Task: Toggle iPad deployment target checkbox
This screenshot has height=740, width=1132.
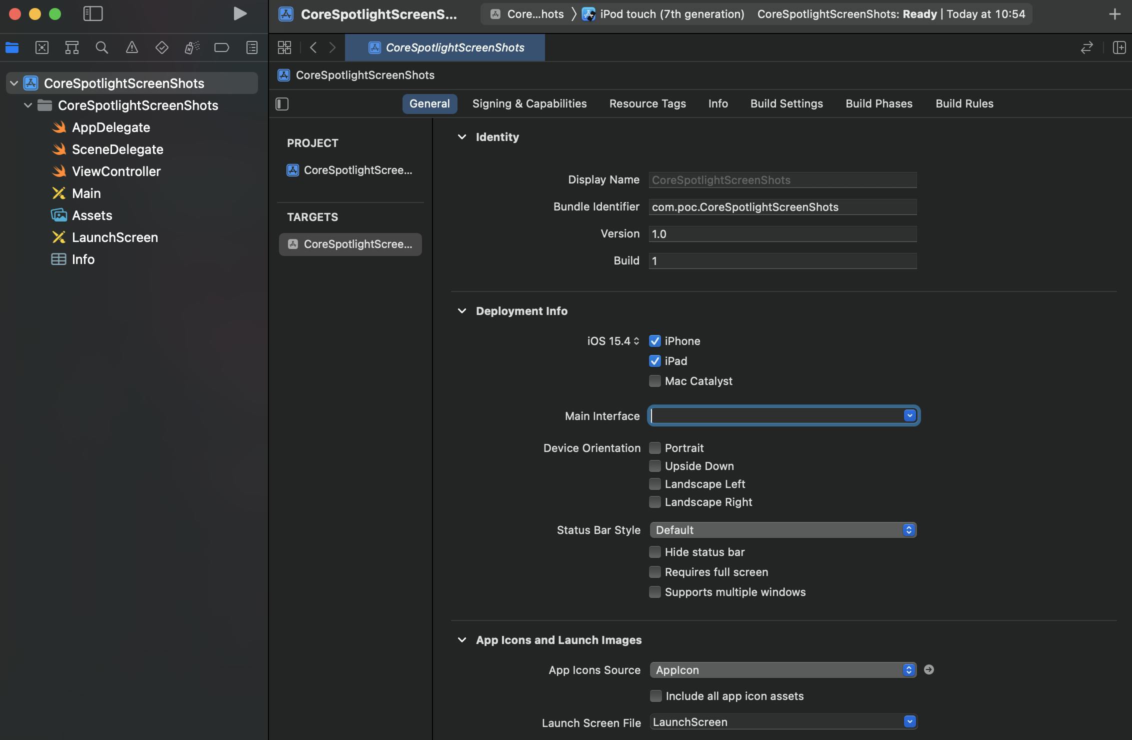Action: (655, 361)
